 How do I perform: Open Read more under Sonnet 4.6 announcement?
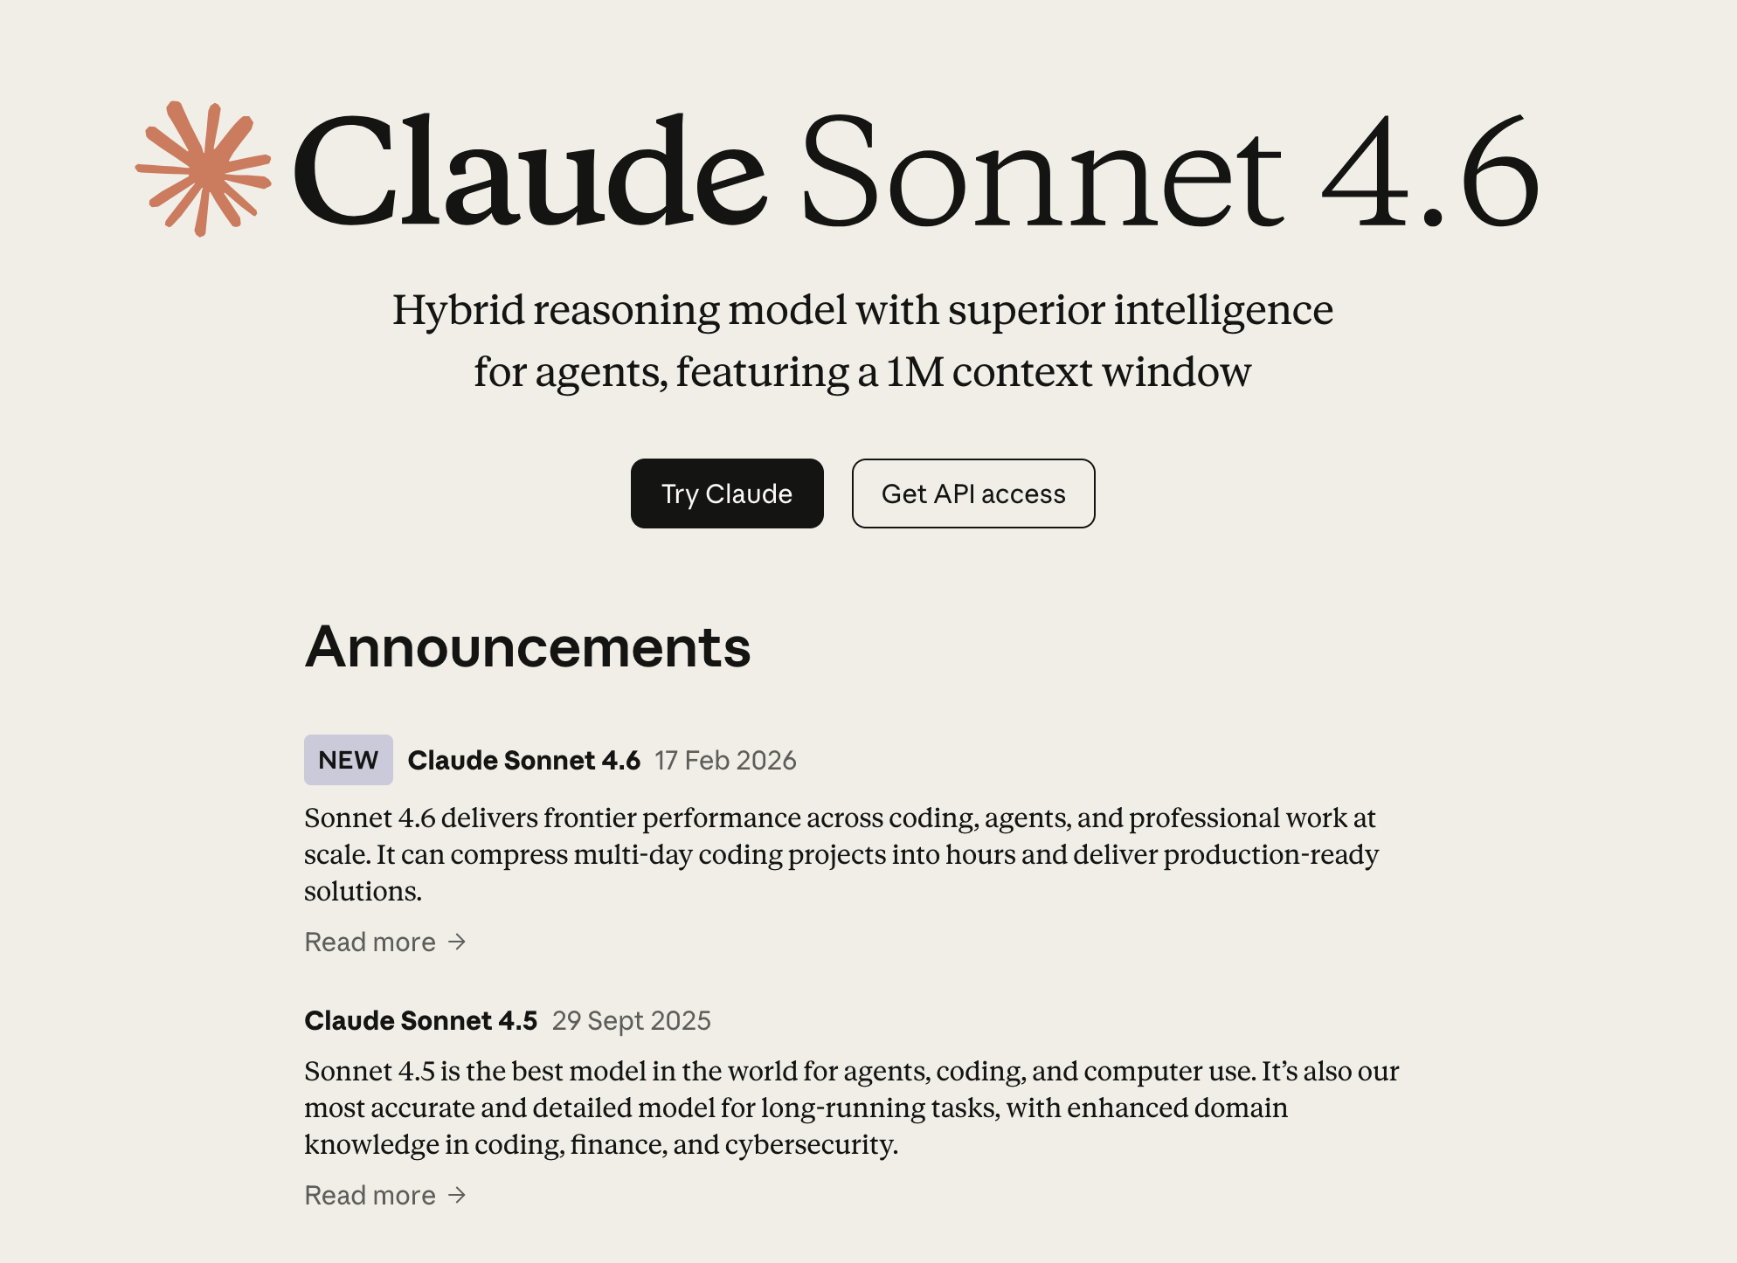[370, 942]
